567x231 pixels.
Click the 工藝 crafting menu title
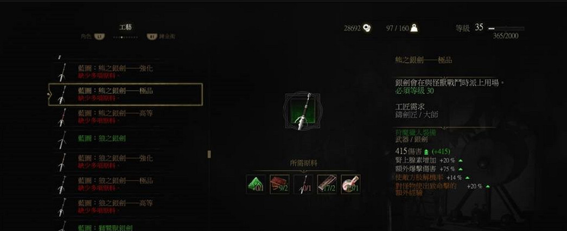(125, 27)
